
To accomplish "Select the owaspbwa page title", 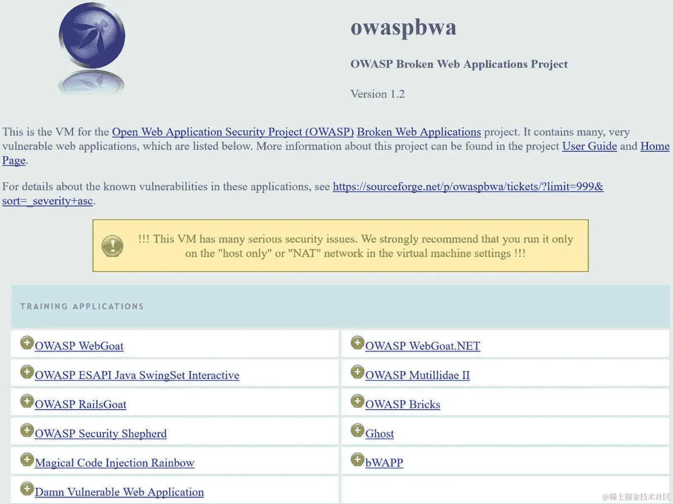I will 403,28.
